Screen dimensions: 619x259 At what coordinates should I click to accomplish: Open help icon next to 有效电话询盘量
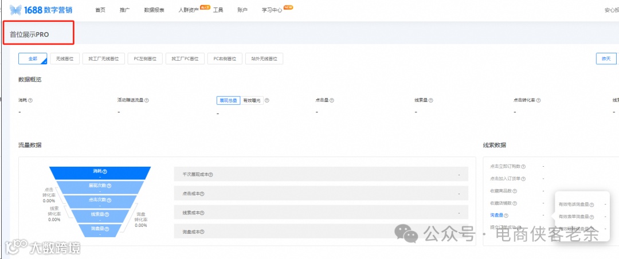click(x=591, y=205)
